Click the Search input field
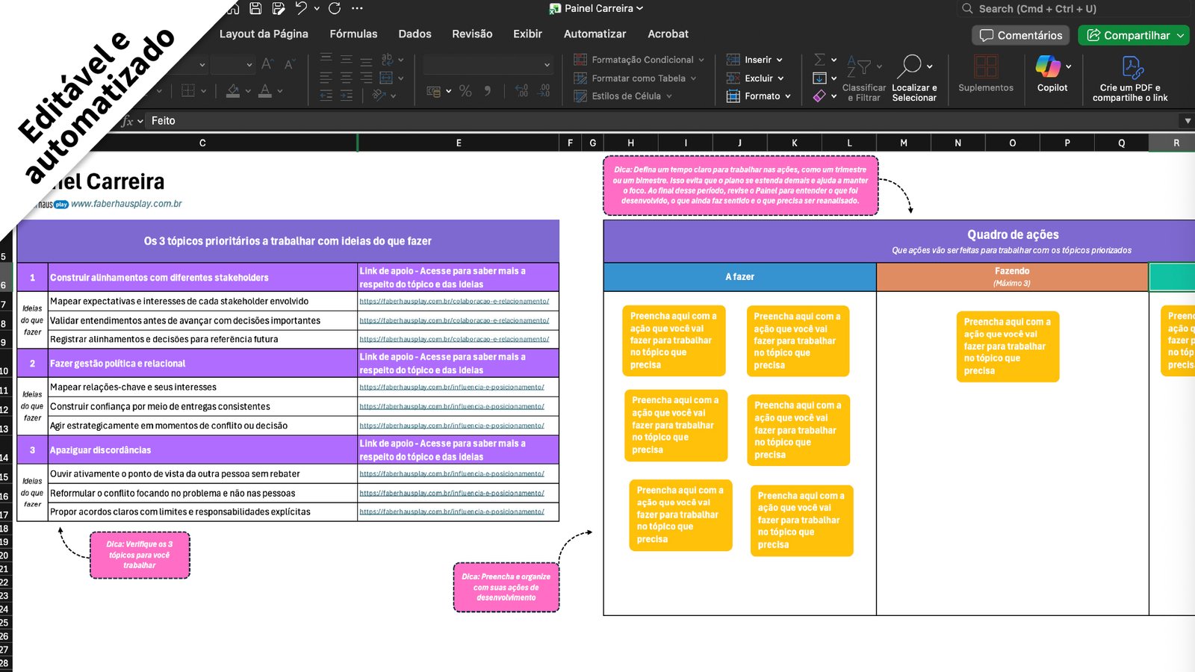Image resolution: width=1195 pixels, height=672 pixels. pos(1075,9)
